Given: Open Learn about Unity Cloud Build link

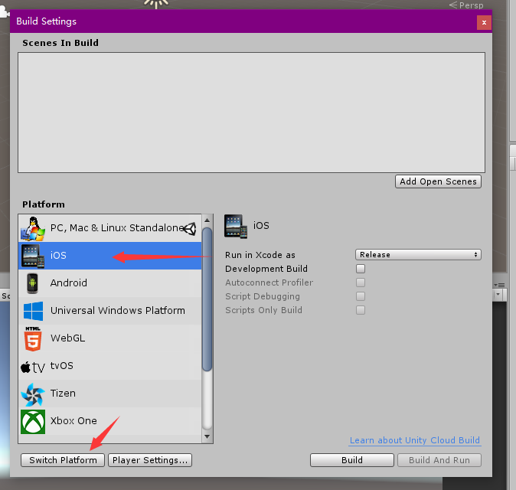Looking at the screenshot, I should click(414, 440).
